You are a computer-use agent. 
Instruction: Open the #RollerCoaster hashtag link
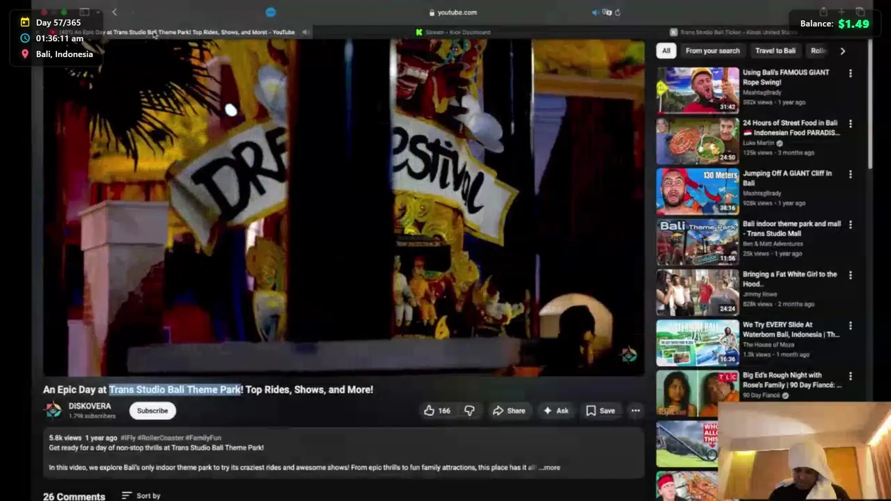click(x=160, y=438)
